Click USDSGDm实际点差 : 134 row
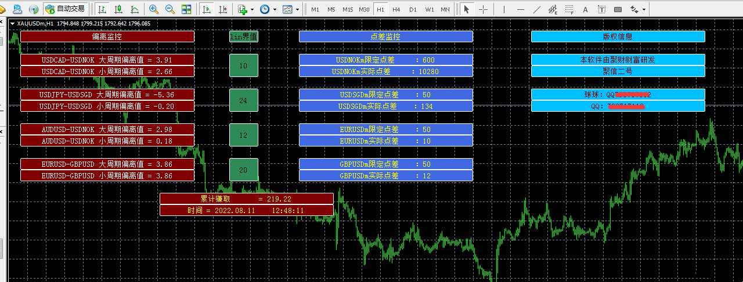This screenshot has width=743, height=282. pos(386,106)
